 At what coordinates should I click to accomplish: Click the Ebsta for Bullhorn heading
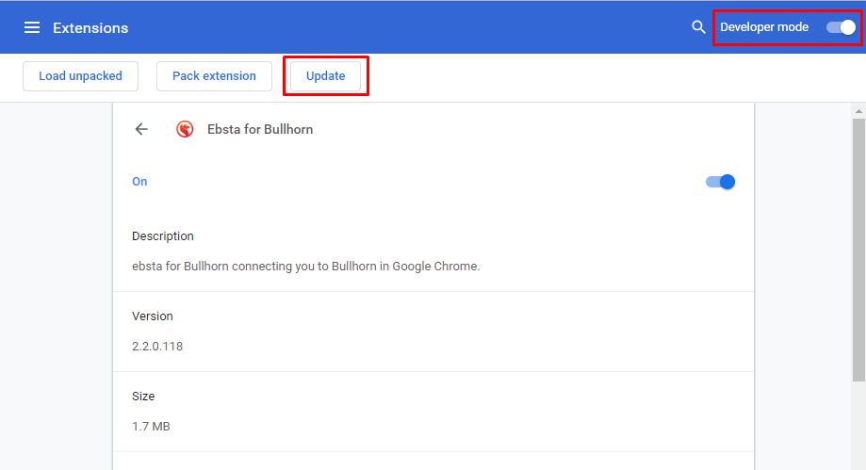pos(260,129)
